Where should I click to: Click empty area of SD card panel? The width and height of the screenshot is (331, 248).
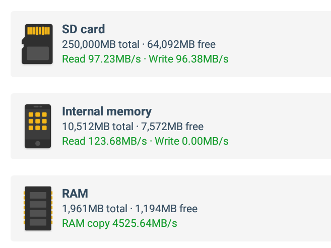(x=279, y=44)
